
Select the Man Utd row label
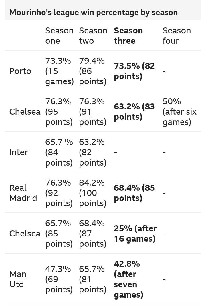18,279
